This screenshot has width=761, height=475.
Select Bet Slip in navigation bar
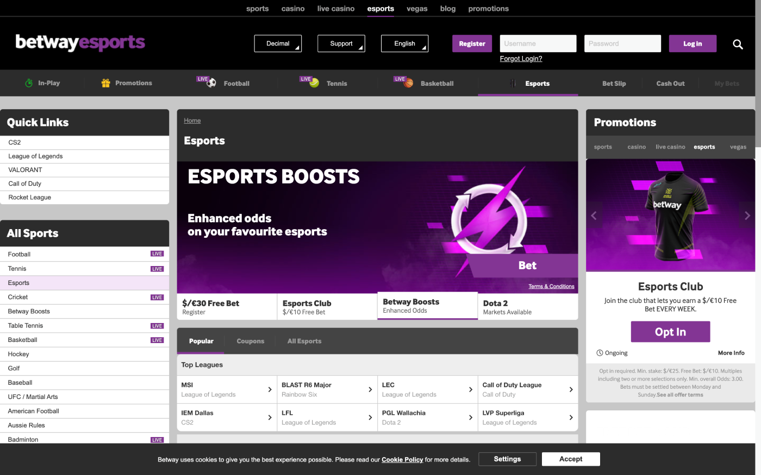[614, 83]
